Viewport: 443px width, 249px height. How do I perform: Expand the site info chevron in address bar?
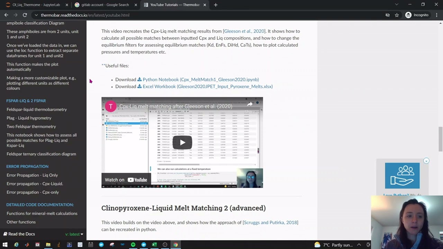pos(36,15)
